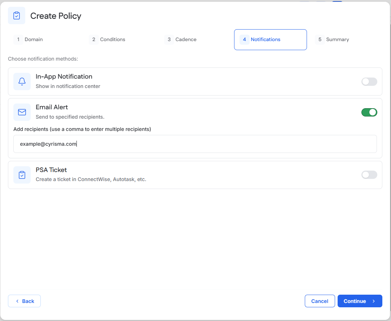The height and width of the screenshot is (321, 391).
Task: Click the 'Show in notification center' description
Action: pos(68,86)
